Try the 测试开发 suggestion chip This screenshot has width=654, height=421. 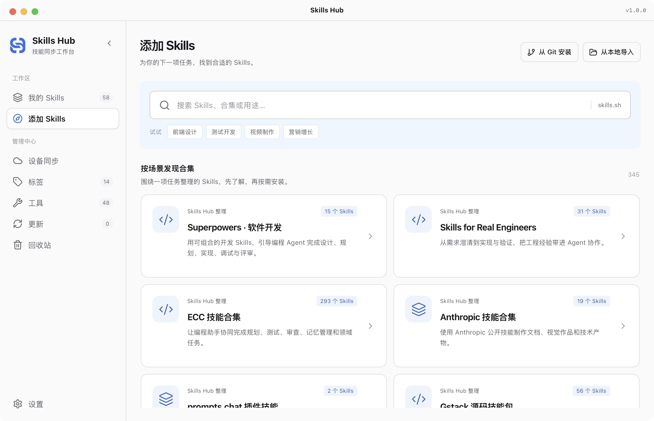[223, 132]
